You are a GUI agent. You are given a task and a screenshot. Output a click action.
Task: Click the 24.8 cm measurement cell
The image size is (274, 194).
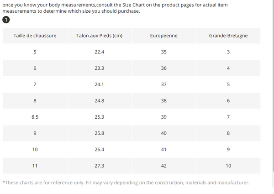click(x=100, y=100)
